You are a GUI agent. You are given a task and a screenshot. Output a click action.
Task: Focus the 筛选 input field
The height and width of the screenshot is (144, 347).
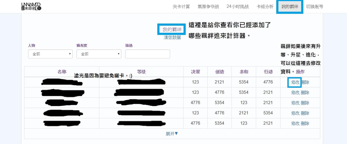click(147, 54)
